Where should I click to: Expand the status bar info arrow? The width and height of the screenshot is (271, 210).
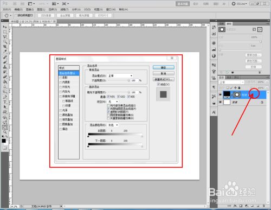61,206
